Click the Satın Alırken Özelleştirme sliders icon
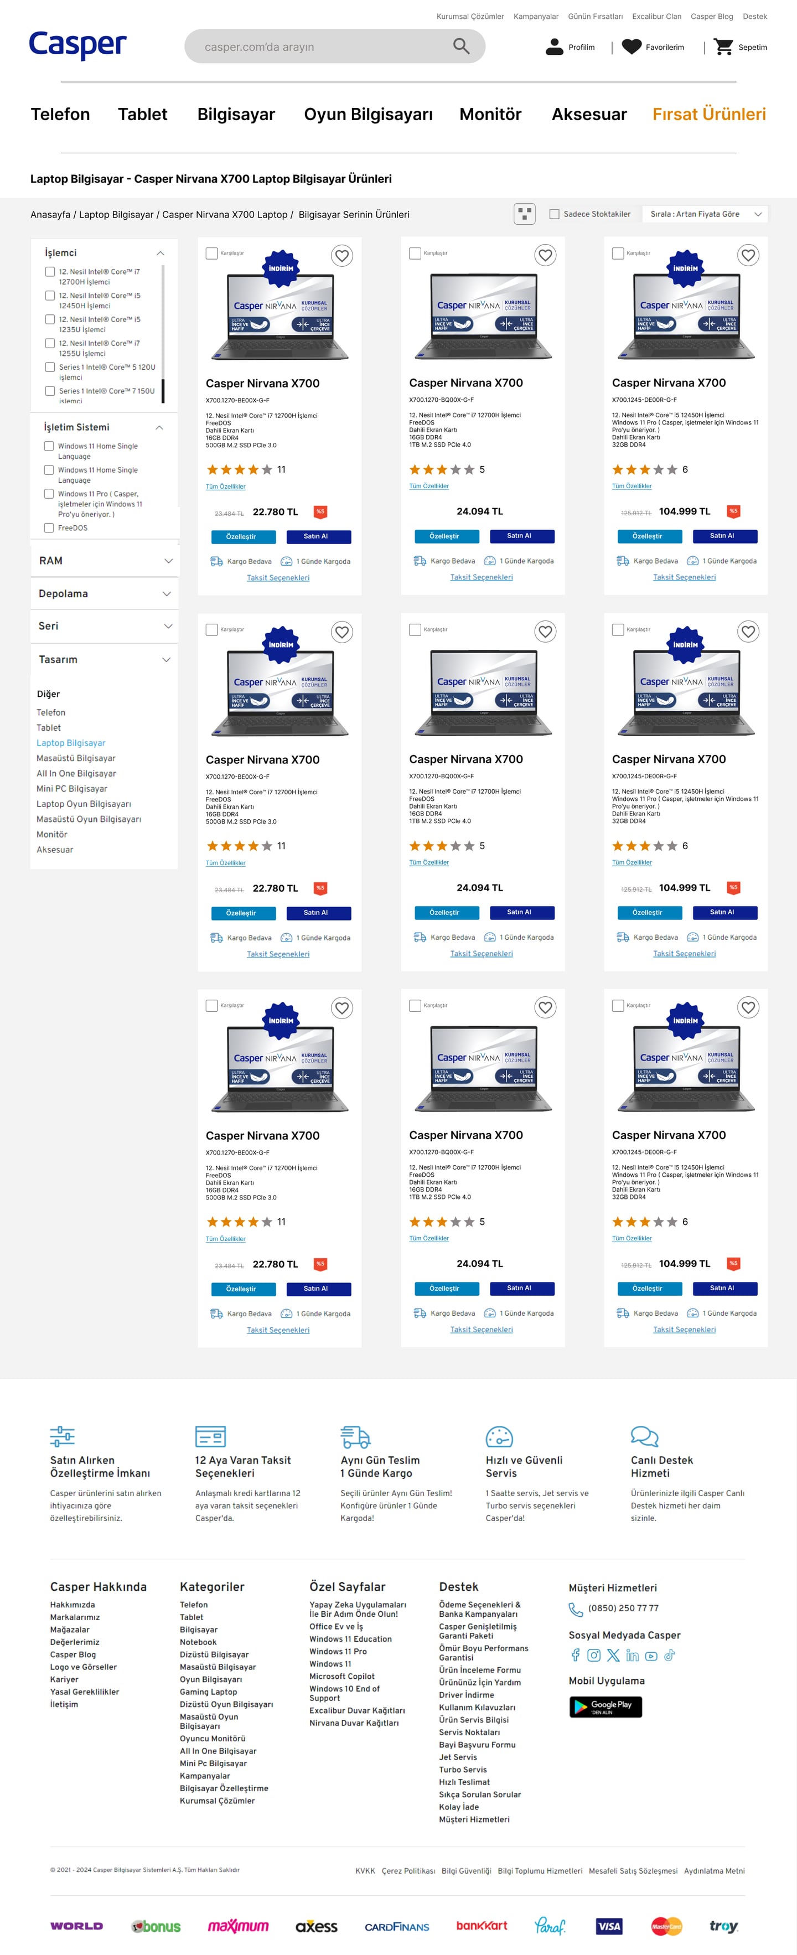797x1955 pixels. (62, 1436)
